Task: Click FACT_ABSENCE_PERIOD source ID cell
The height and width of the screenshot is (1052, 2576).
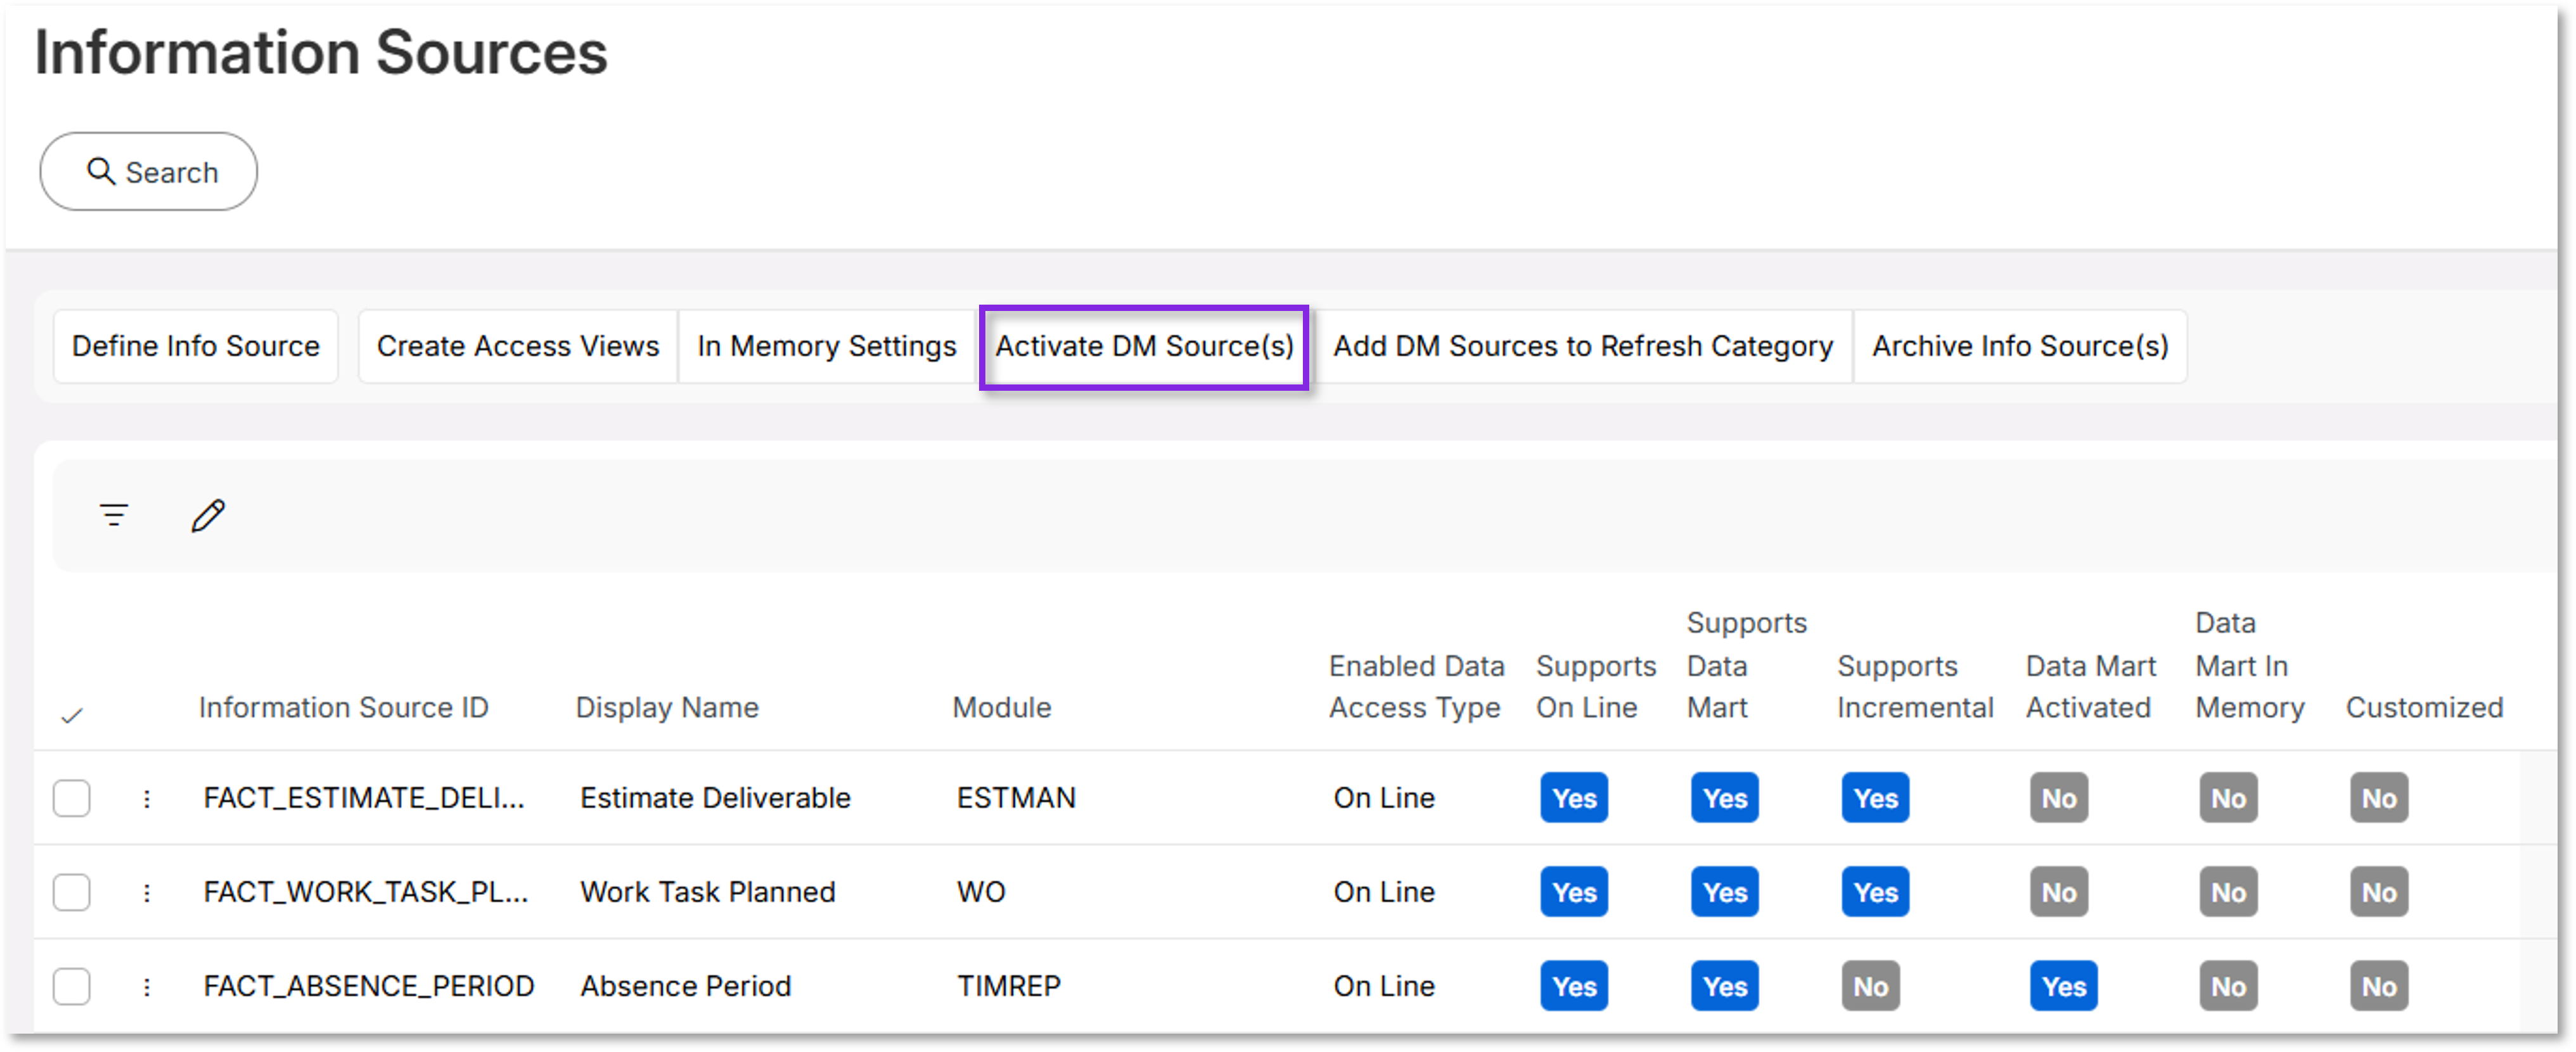Action: point(369,987)
